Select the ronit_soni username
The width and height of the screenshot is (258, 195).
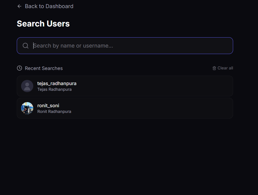pyautogui.click(x=48, y=106)
